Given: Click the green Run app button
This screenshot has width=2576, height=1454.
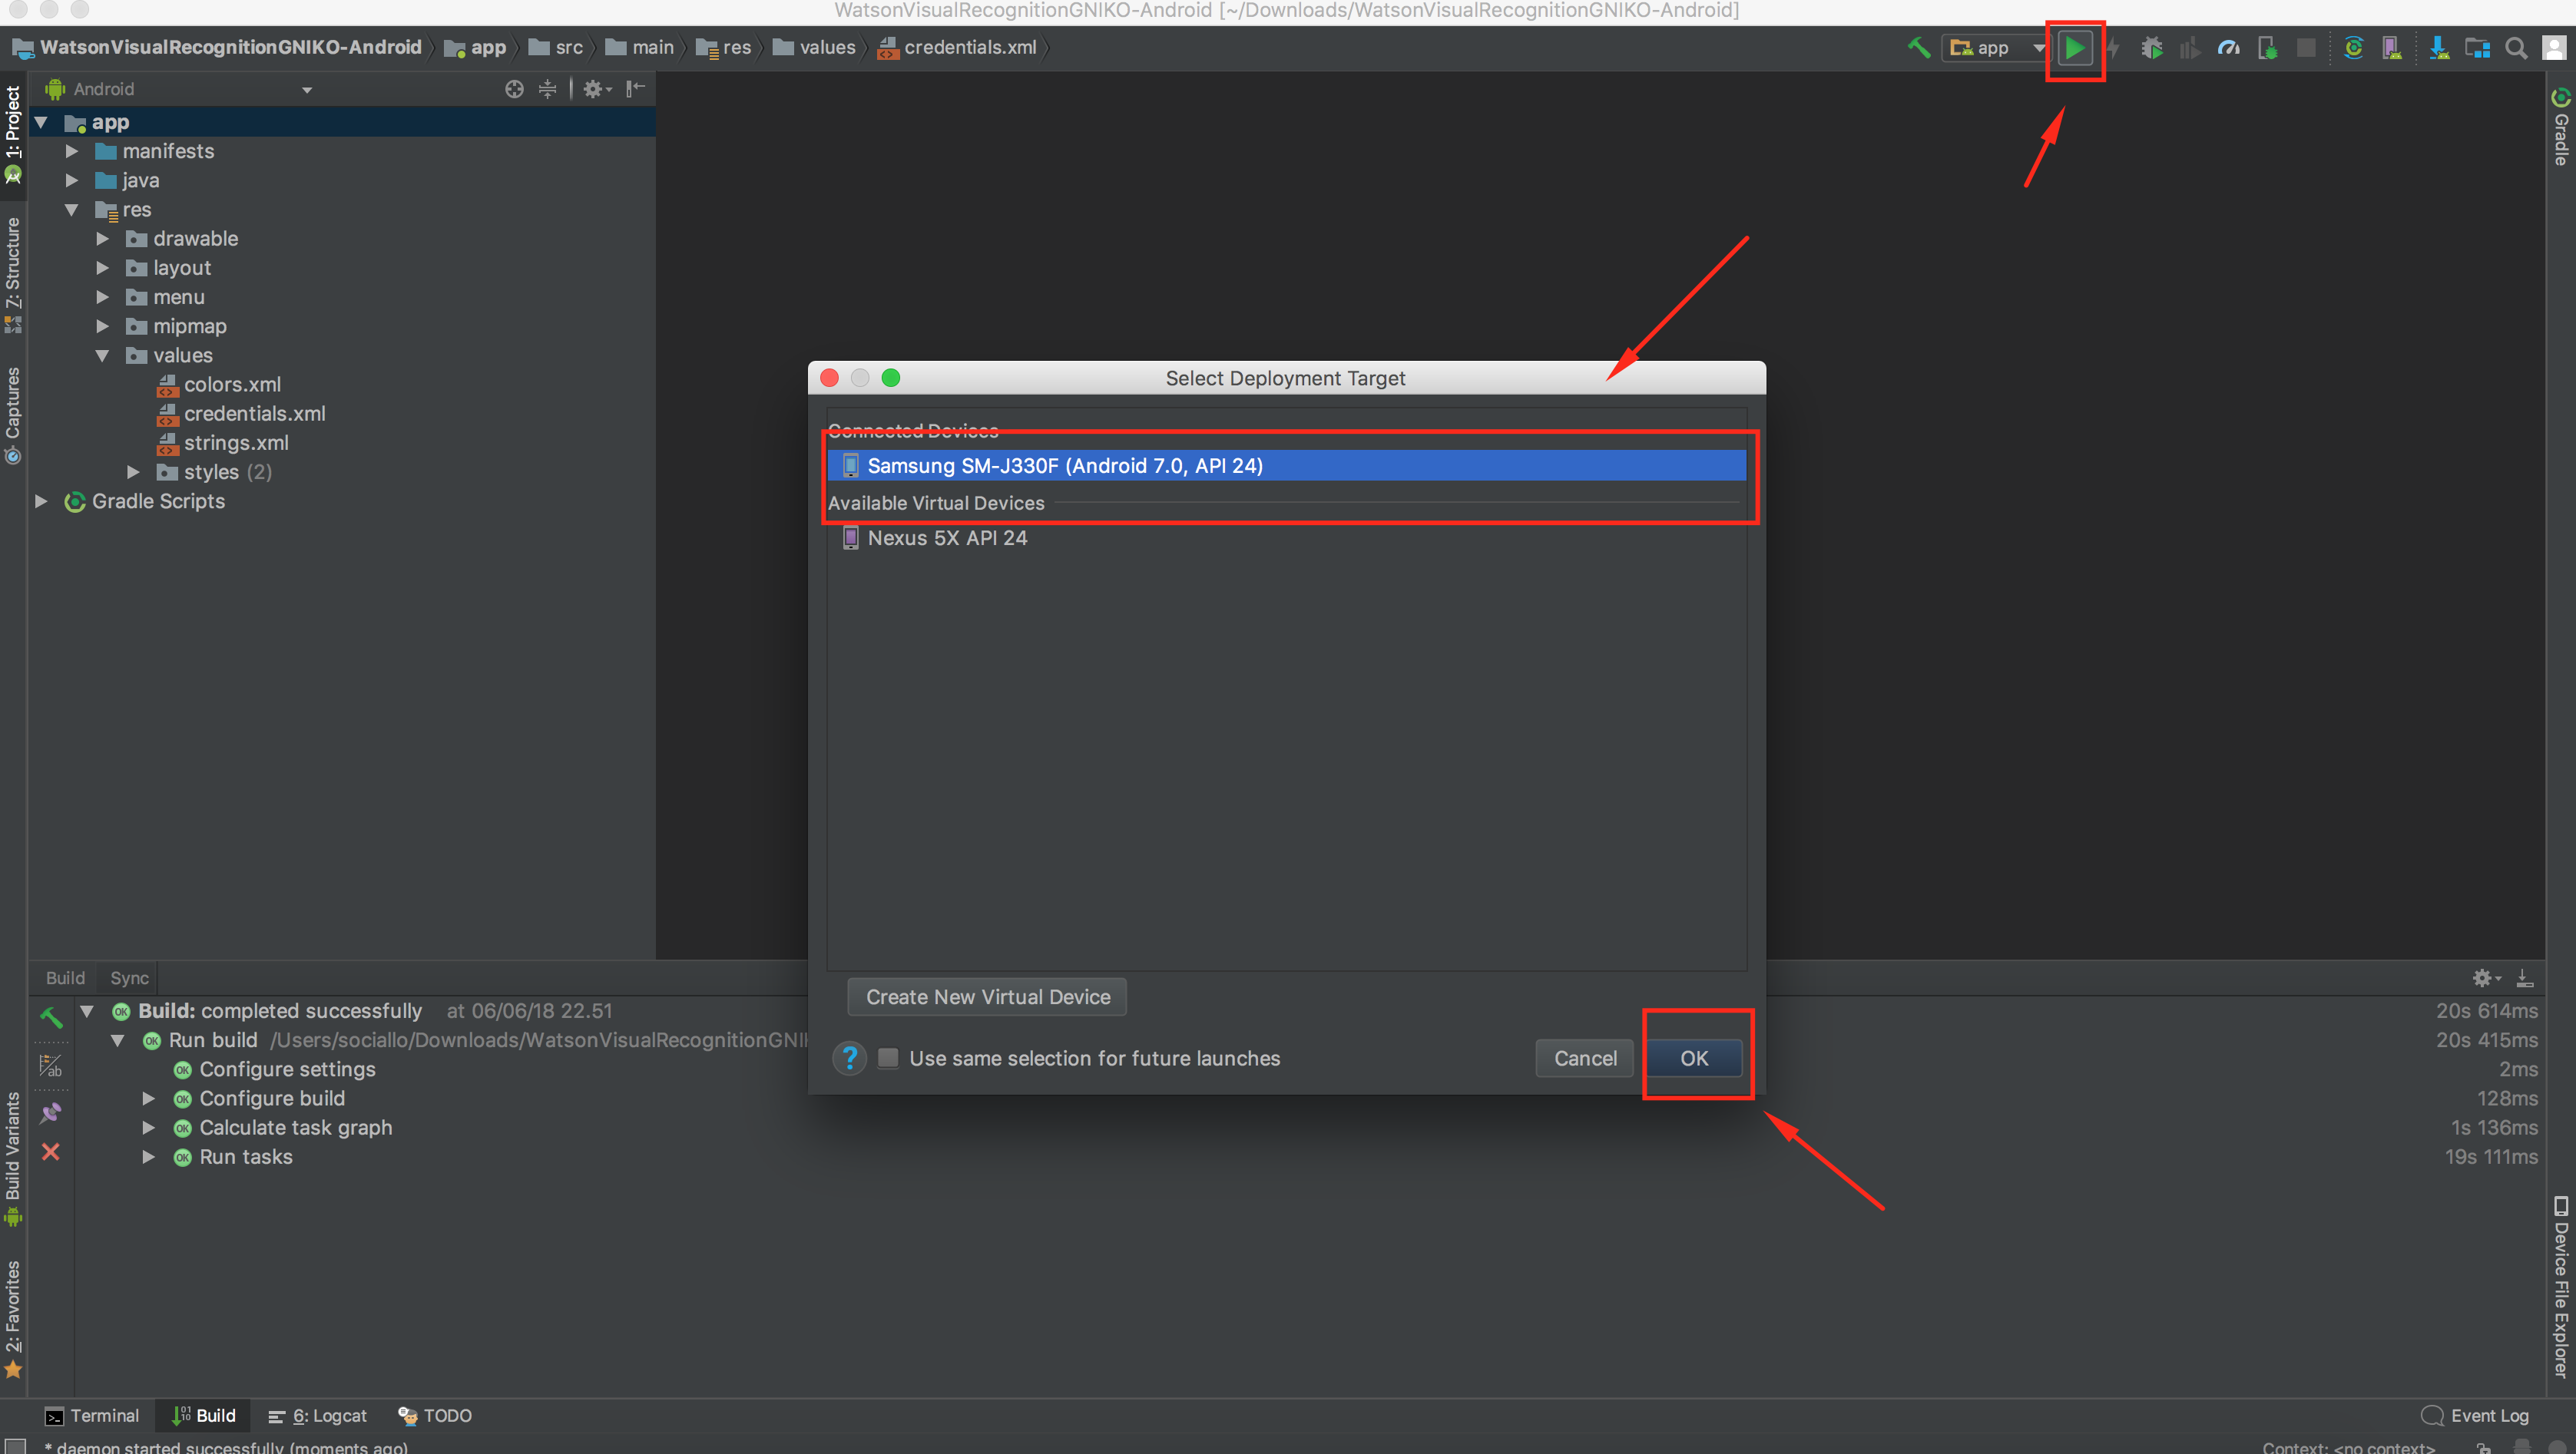Looking at the screenshot, I should click(x=2075, y=48).
